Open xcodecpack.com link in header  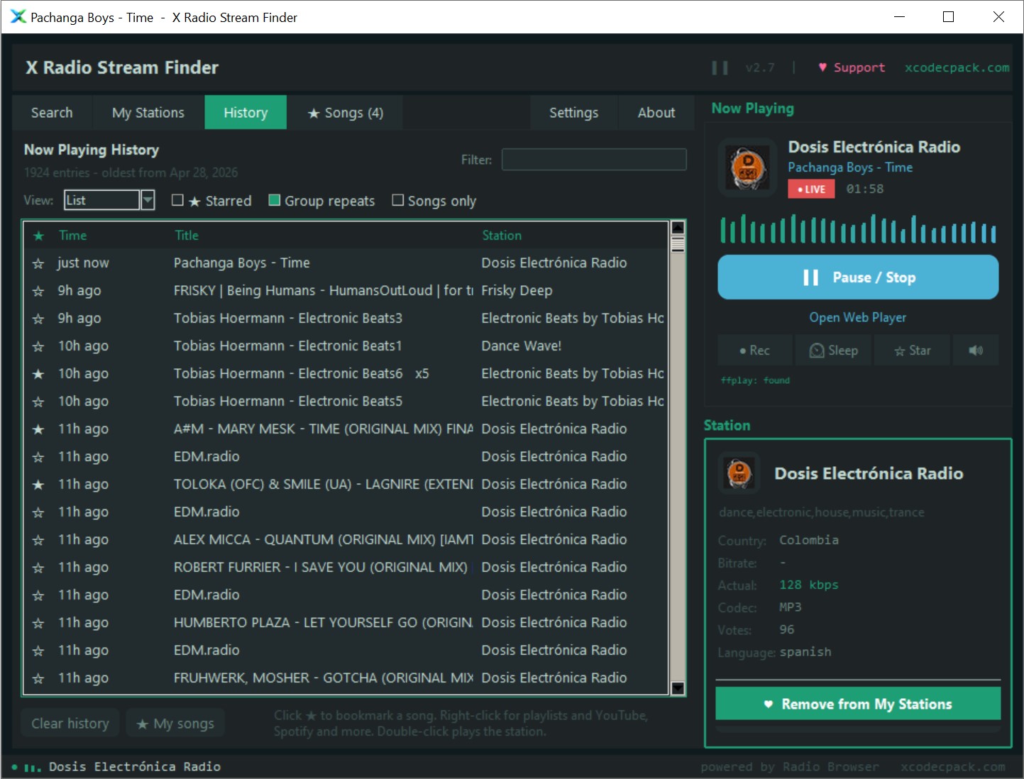[957, 67]
